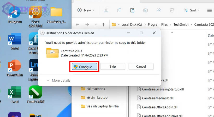Click TechSmith in the breadcrumb path

click(181, 24)
